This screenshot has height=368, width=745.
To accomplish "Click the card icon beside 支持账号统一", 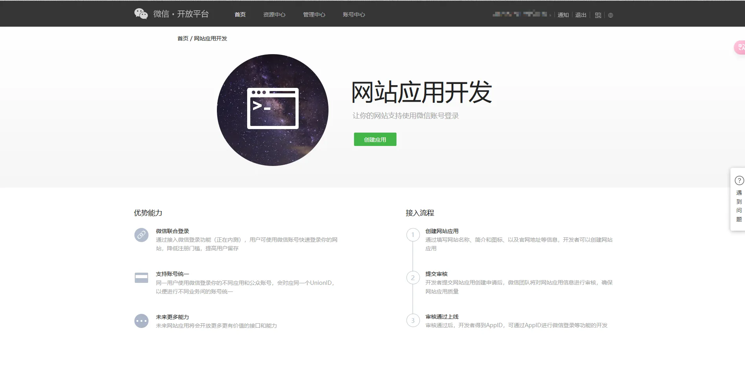I will 141,277.
